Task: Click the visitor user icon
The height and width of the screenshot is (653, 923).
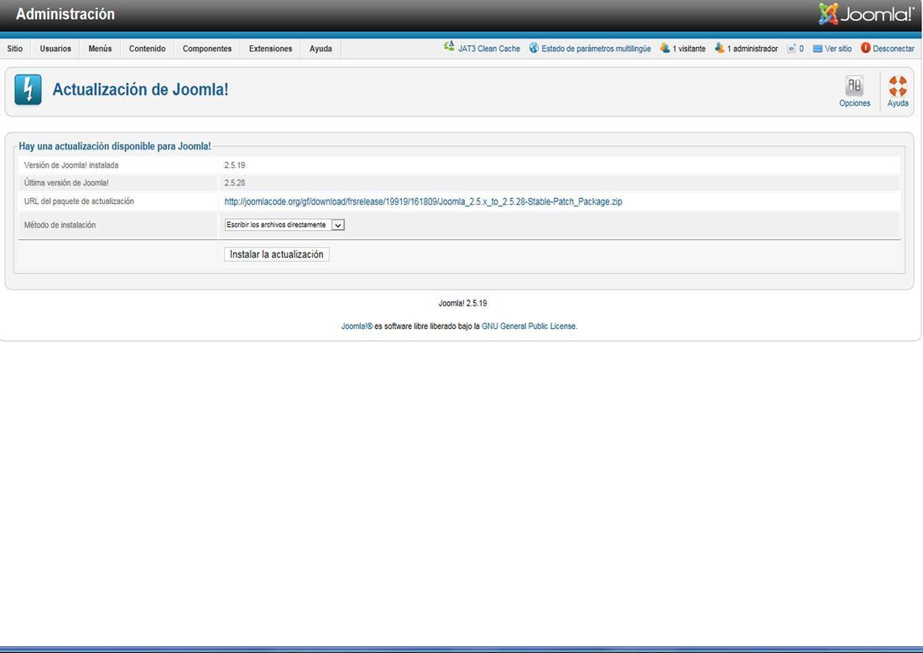Action: pos(665,48)
